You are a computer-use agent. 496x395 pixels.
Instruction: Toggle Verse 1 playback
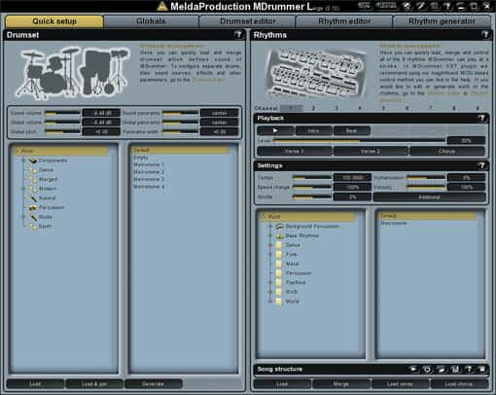coord(295,152)
